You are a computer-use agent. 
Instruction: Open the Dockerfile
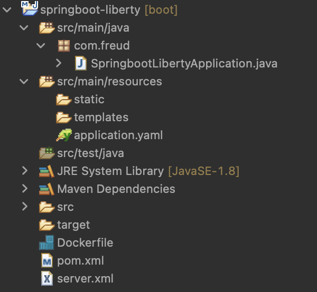(x=85, y=242)
